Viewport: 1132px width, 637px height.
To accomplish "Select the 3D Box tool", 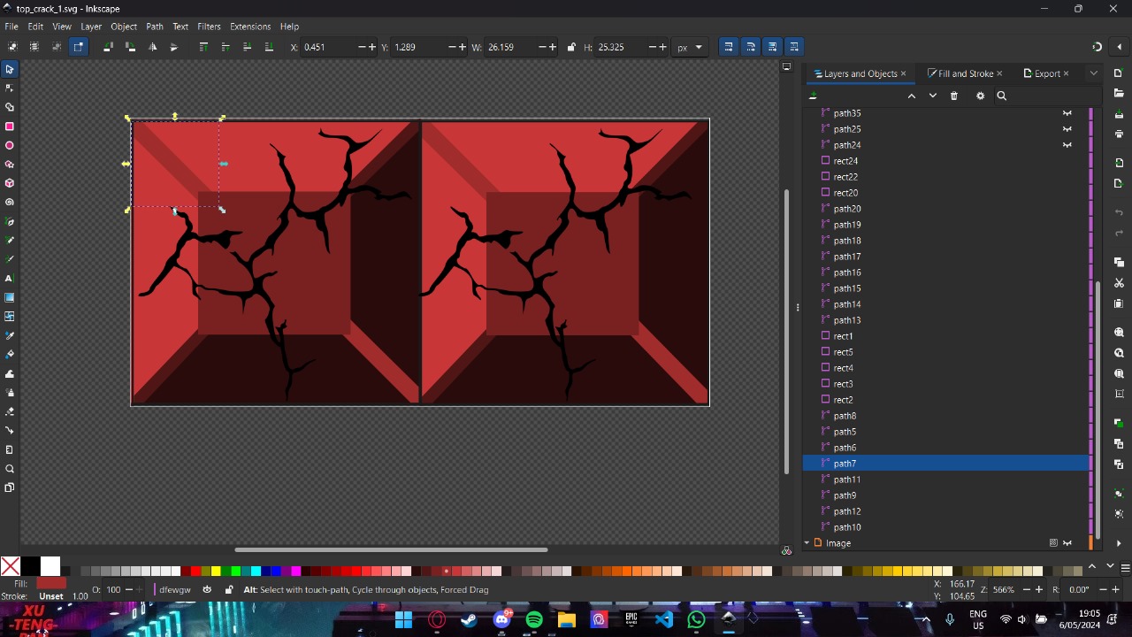I will (10, 183).
